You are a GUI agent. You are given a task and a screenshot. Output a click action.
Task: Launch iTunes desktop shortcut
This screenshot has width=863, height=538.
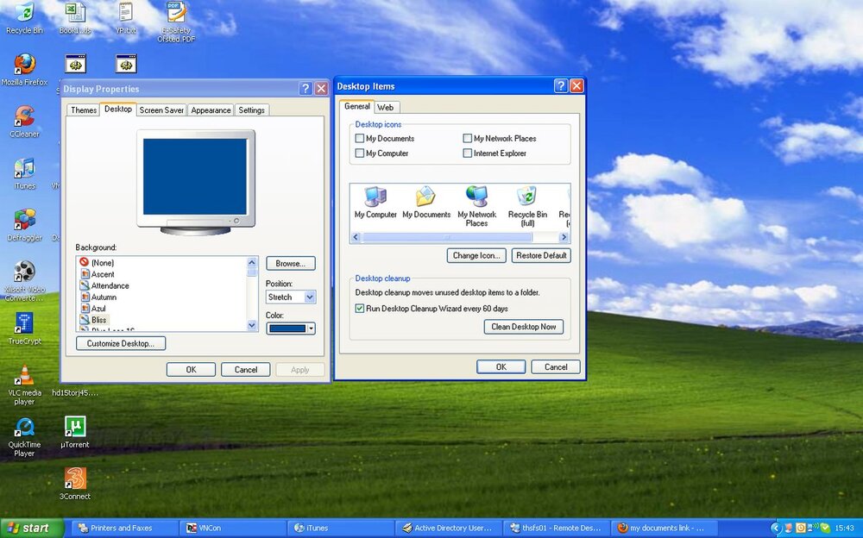[24, 173]
